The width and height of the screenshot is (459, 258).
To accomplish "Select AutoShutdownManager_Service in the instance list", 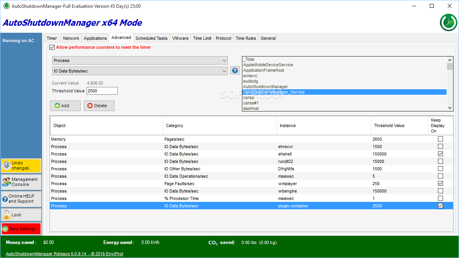I will pos(344,92).
